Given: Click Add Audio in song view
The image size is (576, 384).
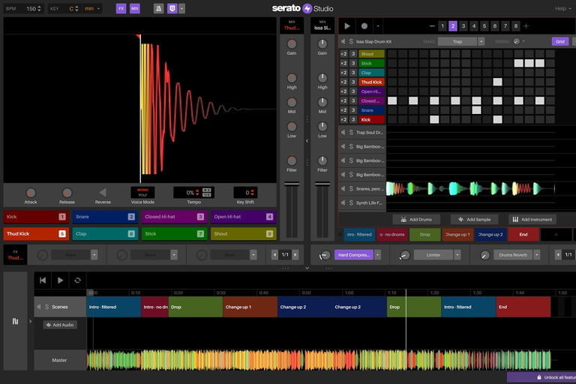Looking at the screenshot, I should 60,325.
